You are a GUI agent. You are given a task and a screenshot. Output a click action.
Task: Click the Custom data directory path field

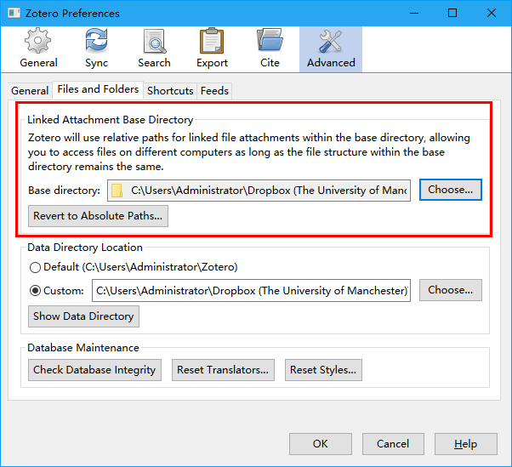tap(251, 290)
